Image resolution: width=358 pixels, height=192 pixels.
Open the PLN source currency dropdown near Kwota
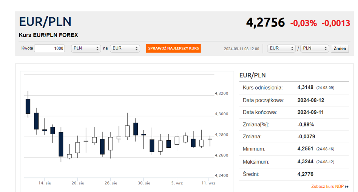(86, 48)
